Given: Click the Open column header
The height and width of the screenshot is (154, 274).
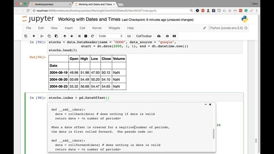Looking at the screenshot, I should pyautogui.click(x=74, y=59).
